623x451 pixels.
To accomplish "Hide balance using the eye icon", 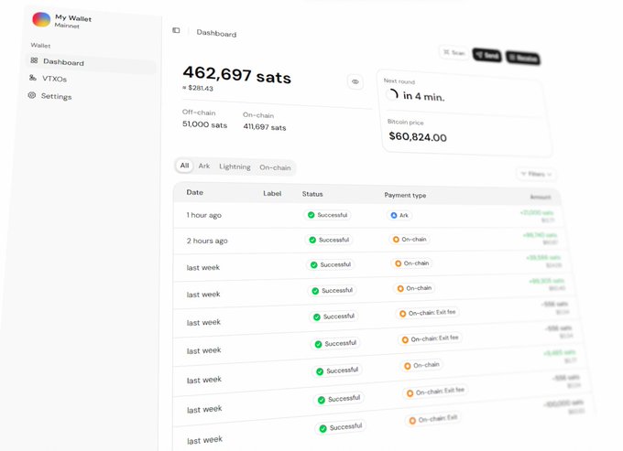I will [x=355, y=81].
